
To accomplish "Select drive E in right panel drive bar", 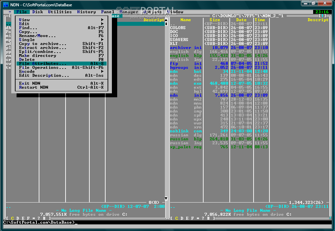I will (x=187, y=218).
